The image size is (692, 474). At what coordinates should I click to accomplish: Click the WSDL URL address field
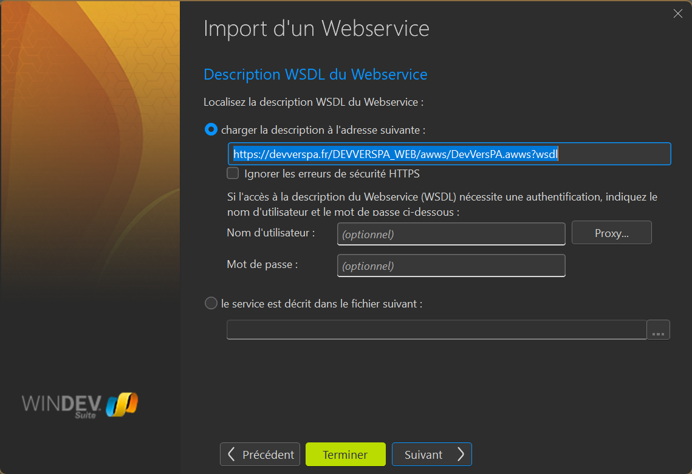pos(449,154)
